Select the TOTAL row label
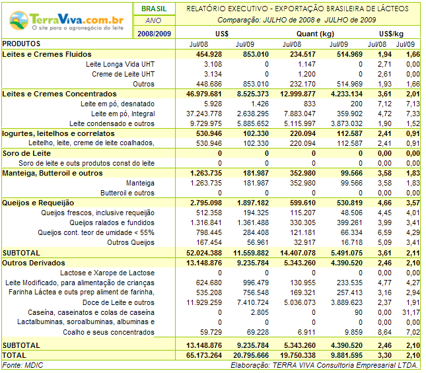Viewport: 426px width, 373px height. (14, 355)
